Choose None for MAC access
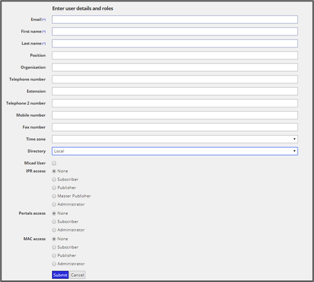Viewport: 314px width, 282px height. click(54, 239)
